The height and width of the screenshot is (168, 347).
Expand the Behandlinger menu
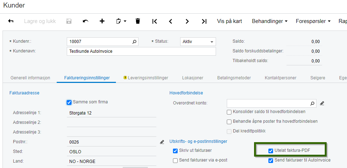point(269,21)
